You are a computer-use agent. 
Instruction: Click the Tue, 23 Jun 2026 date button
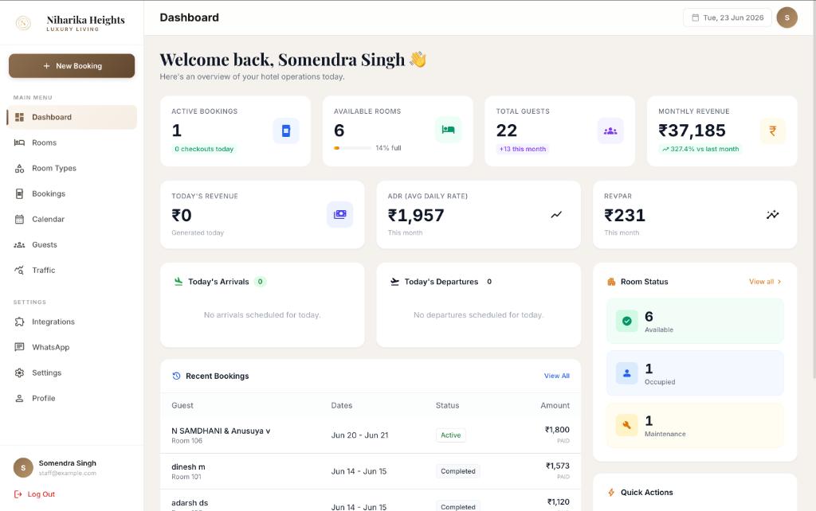click(x=728, y=18)
